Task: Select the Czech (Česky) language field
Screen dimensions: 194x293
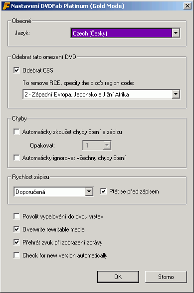Action: pyautogui.click(x=121, y=33)
